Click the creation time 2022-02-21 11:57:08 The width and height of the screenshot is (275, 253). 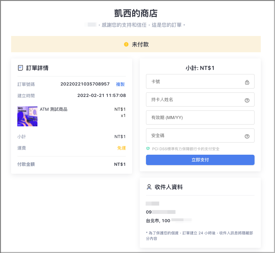(x=102, y=96)
